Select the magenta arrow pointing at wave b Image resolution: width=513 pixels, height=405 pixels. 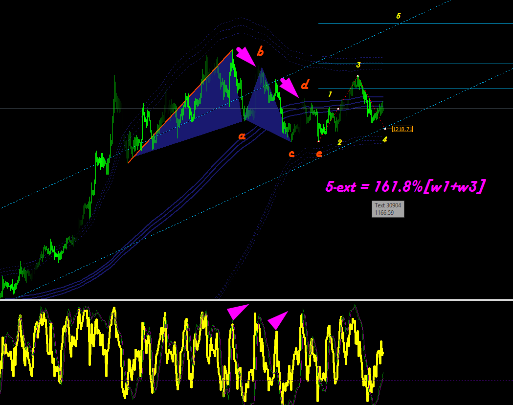[x=245, y=57]
